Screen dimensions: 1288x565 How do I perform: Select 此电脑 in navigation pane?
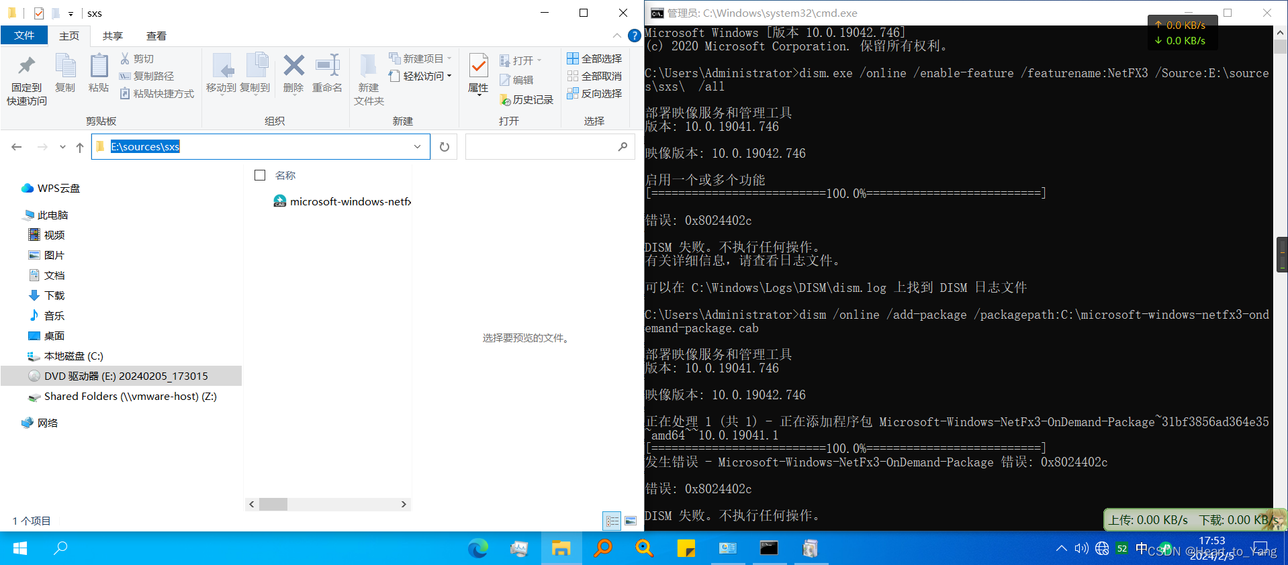point(45,215)
